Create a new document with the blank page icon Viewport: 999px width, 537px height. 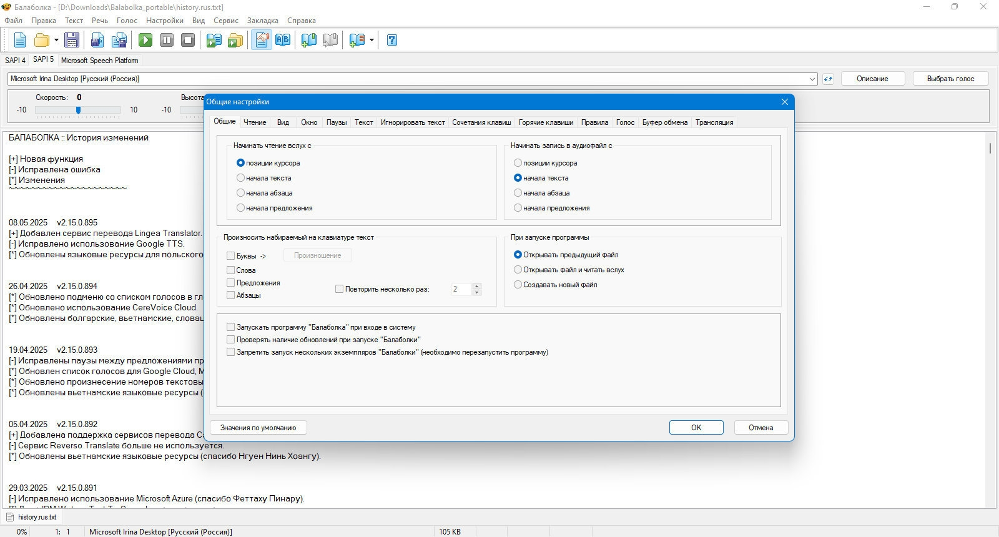[x=20, y=41]
